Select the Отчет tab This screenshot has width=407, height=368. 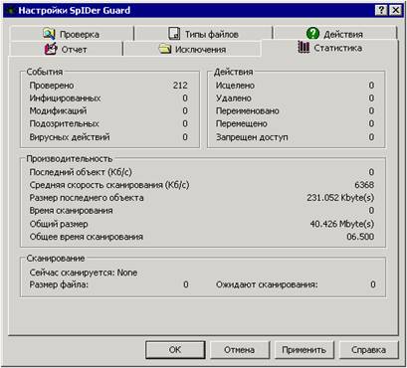(x=66, y=49)
